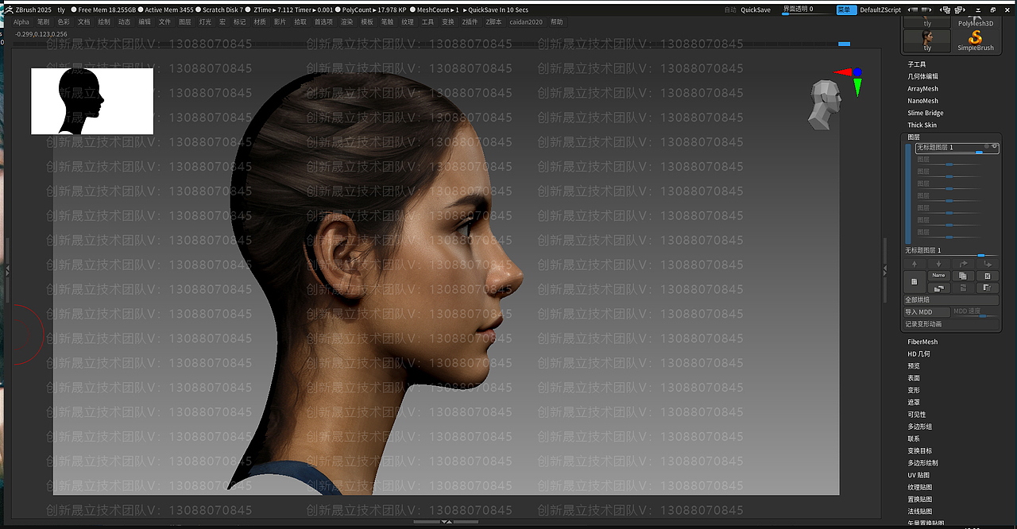Select the SimpleBrush tool icon
1017x529 pixels.
pos(975,41)
